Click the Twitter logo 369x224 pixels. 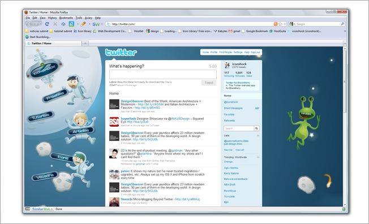(x=121, y=52)
